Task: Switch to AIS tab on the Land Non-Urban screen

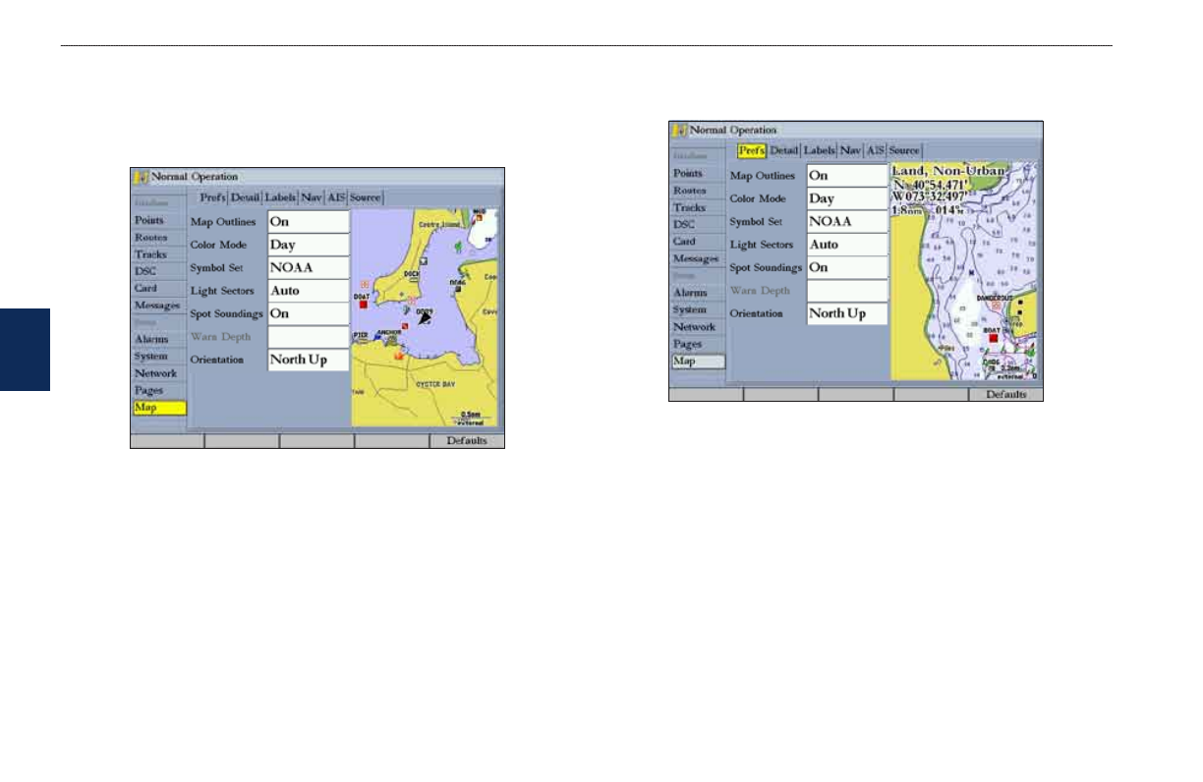Action: point(875,150)
